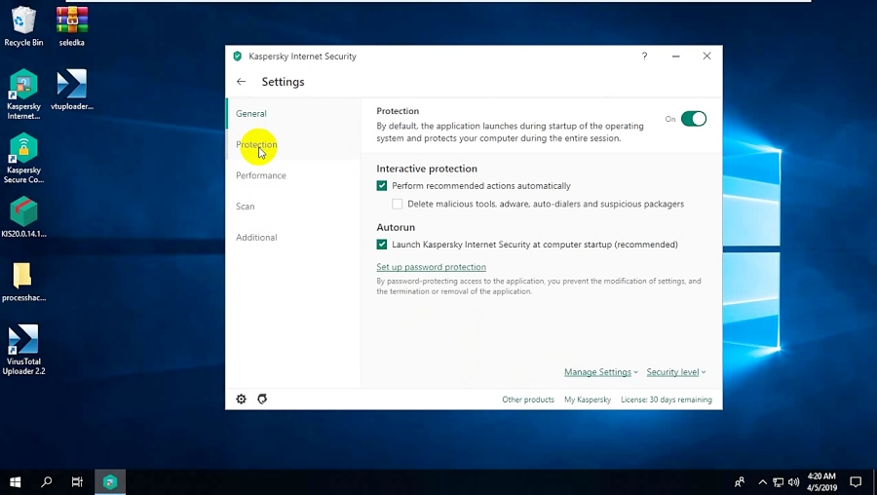Screen dimensions: 877x495
Task: Click License: 30 days remaining link
Action: 667,400
